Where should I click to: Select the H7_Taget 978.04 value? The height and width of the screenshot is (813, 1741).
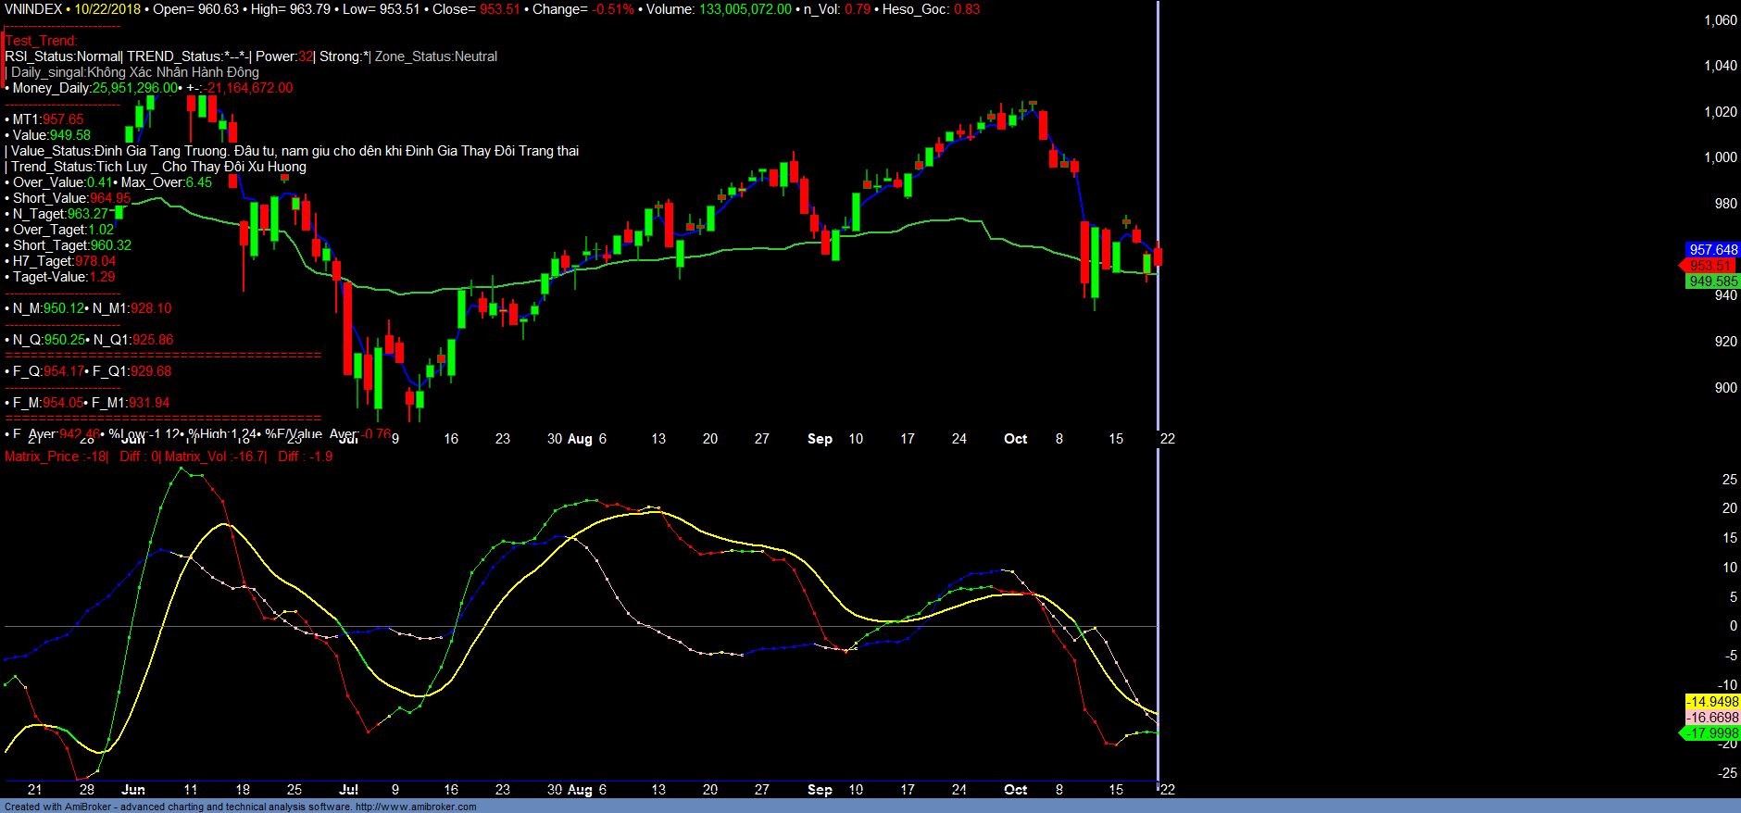point(95,261)
